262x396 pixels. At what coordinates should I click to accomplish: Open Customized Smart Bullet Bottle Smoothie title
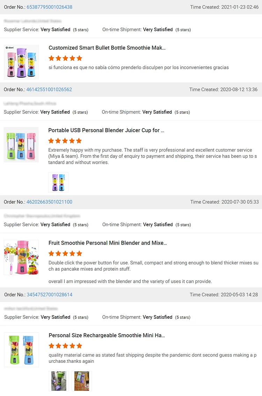pyautogui.click(x=107, y=48)
